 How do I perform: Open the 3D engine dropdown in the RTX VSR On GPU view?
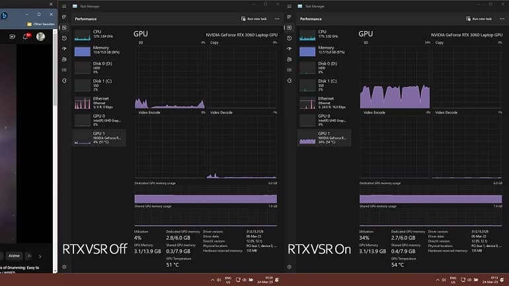366,42
